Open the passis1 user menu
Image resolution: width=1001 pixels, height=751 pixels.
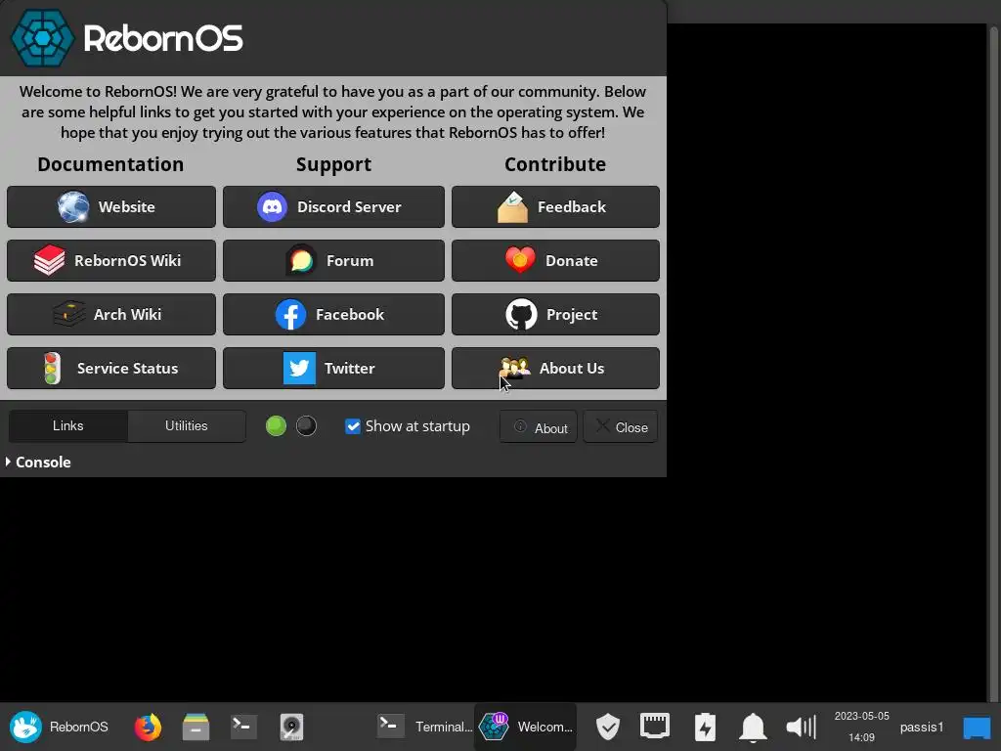pos(921,727)
